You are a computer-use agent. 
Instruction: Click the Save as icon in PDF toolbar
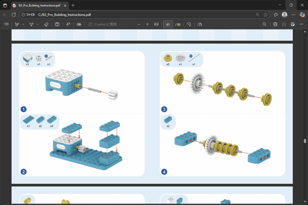292,24
